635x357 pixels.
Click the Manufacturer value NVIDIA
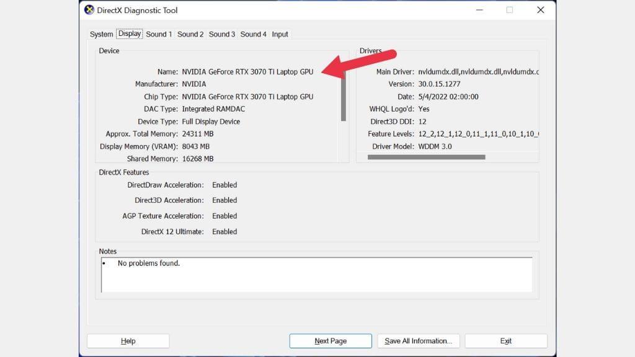pyautogui.click(x=194, y=84)
